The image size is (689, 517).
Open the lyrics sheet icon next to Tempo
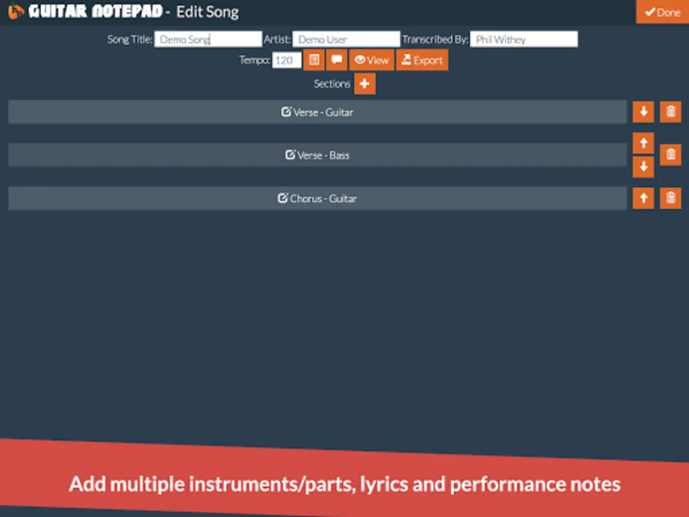click(314, 60)
